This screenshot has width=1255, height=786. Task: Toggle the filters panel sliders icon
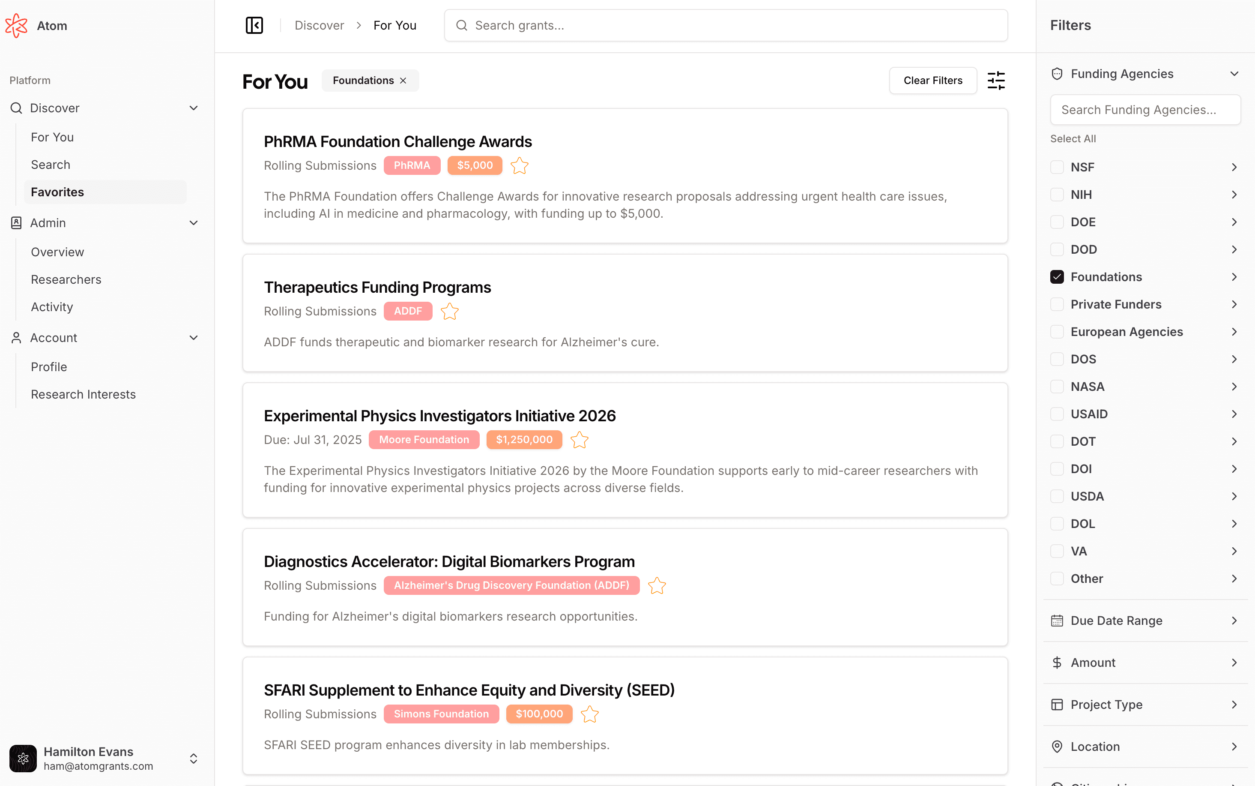(996, 81)
